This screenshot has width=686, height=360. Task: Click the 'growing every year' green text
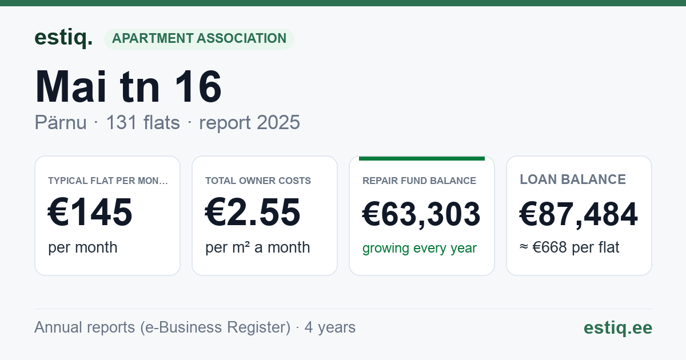pos(420,249)
